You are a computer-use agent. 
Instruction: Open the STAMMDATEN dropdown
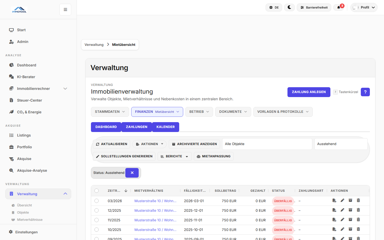coord(110,112)
